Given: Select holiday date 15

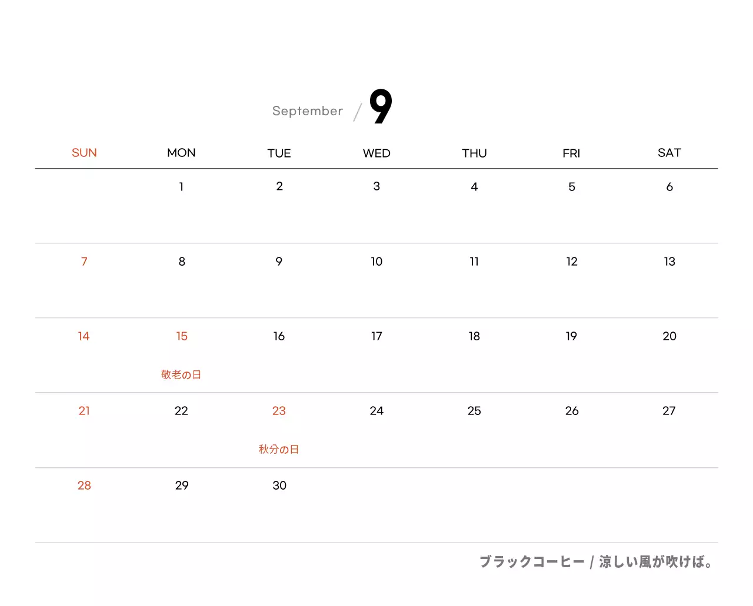Looking at the screenshot, I should [x=181, y=336].
